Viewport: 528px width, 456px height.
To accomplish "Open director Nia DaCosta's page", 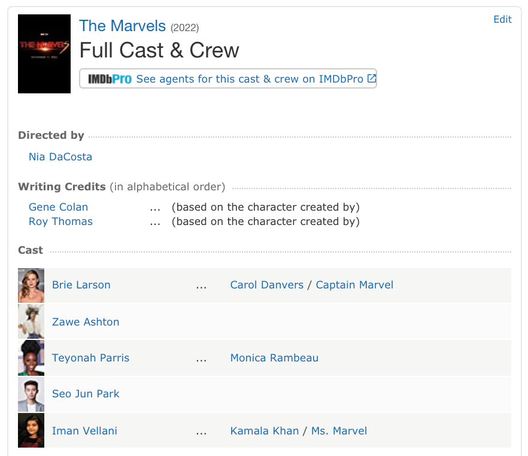I will click(60, 157).
